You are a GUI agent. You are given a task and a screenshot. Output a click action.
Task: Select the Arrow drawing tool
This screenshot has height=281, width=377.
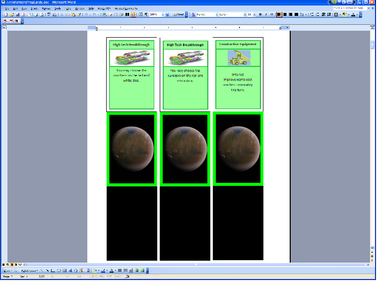click(x=47, y=271)
